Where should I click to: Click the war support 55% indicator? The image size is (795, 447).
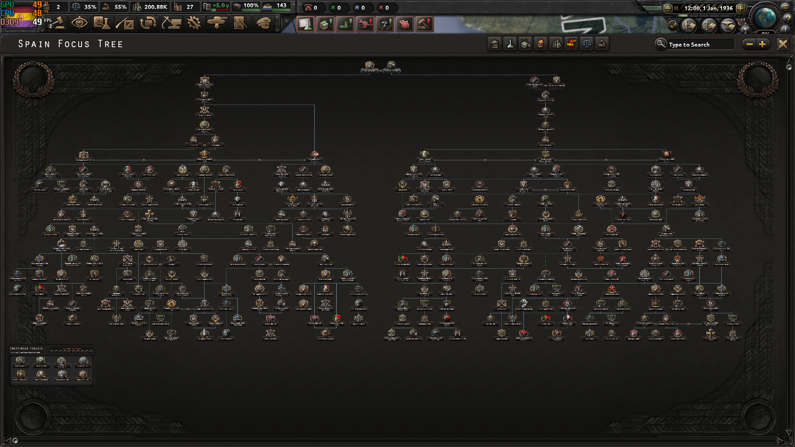pos(115,7)
